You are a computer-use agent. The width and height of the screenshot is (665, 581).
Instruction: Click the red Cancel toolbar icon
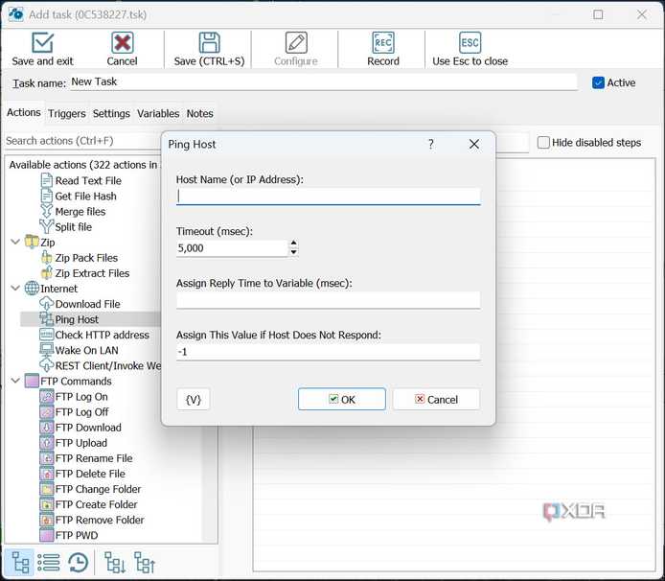(122, 43)
